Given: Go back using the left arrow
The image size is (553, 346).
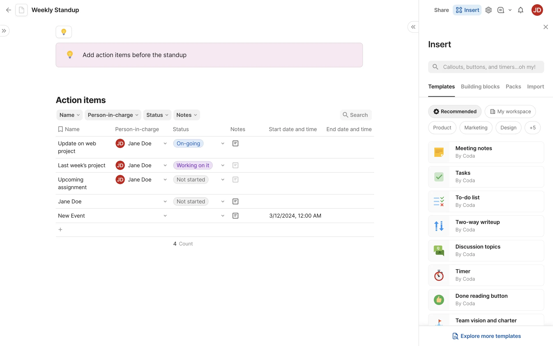Looking at the screenshot, I should pos(8,10).
